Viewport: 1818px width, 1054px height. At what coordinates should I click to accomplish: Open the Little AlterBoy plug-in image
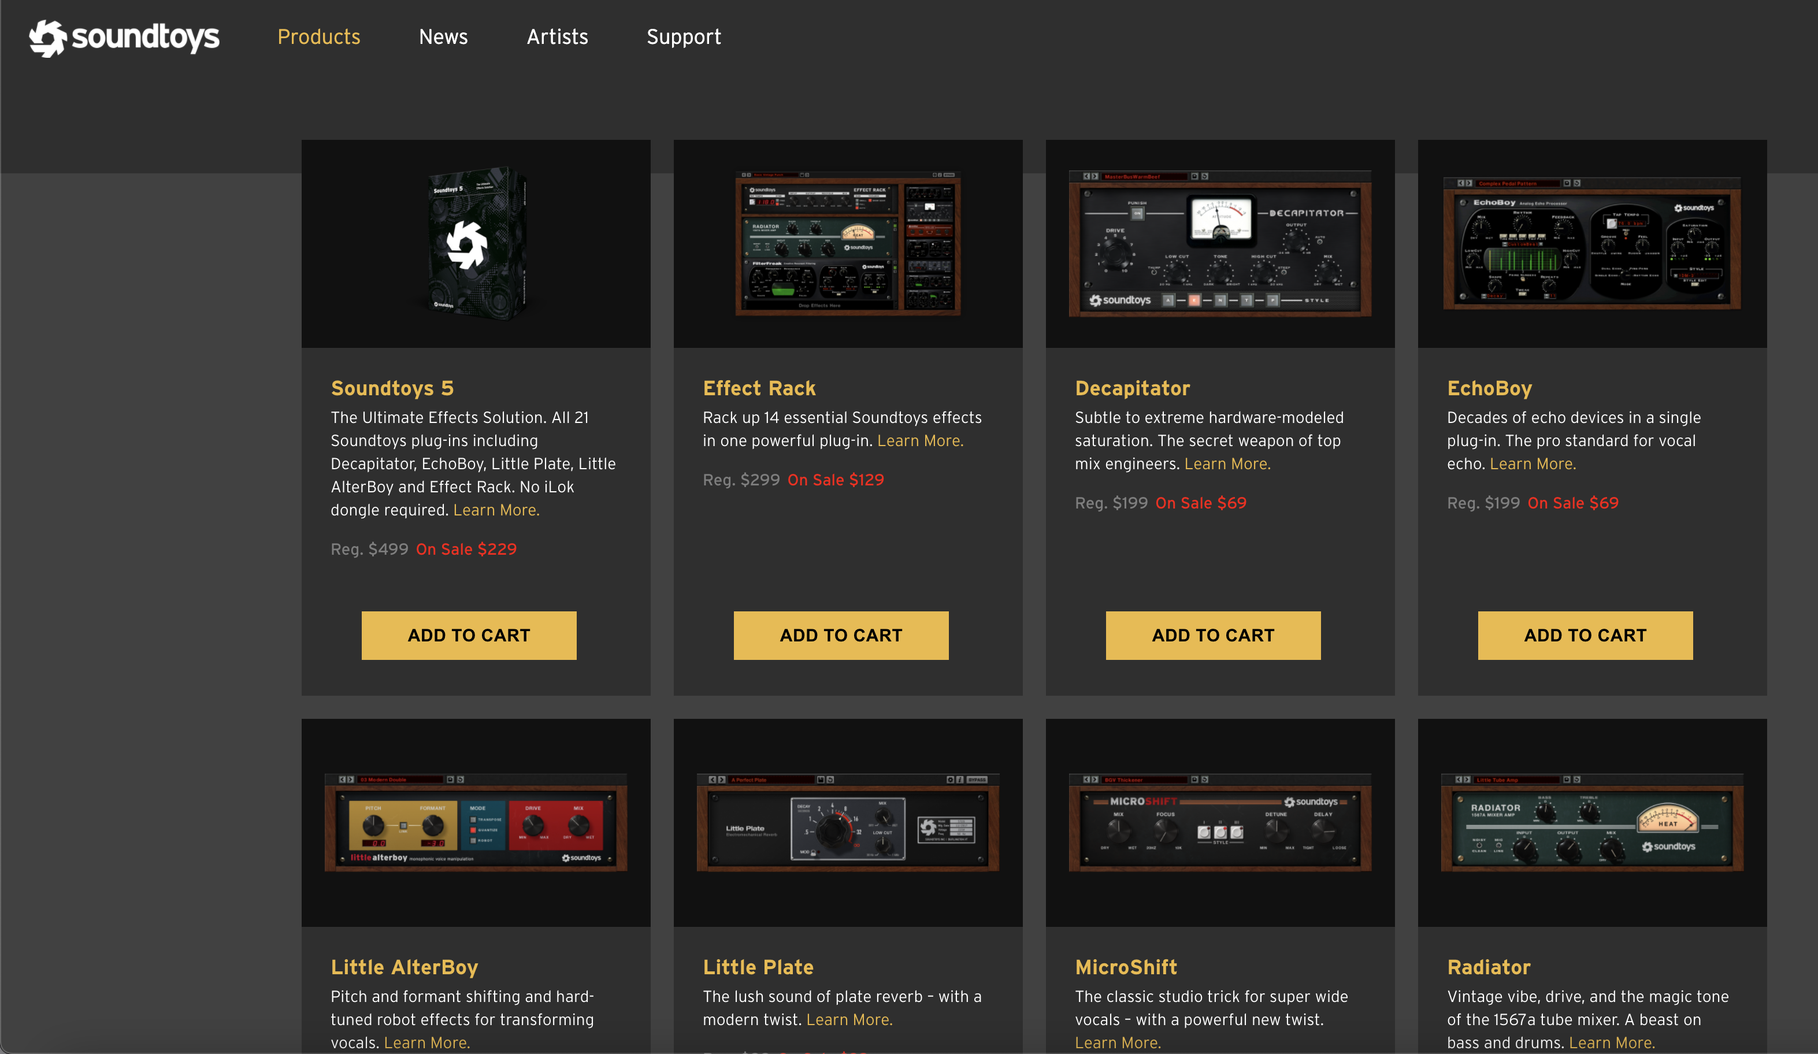[476, 822]
